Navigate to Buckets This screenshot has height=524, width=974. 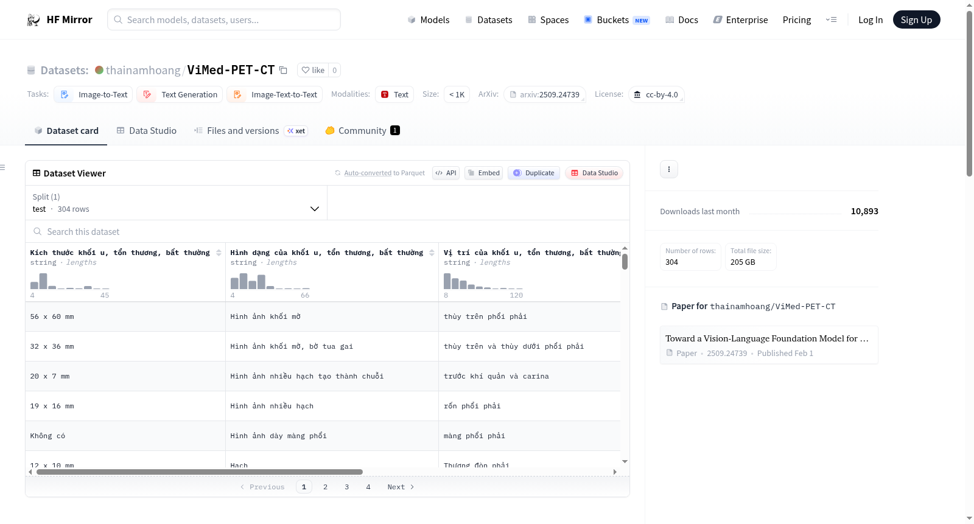617,20
